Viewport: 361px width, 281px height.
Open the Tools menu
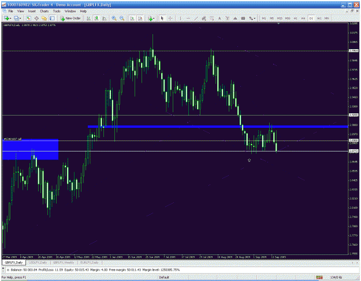pyautogui.click(x=57, y=11)
